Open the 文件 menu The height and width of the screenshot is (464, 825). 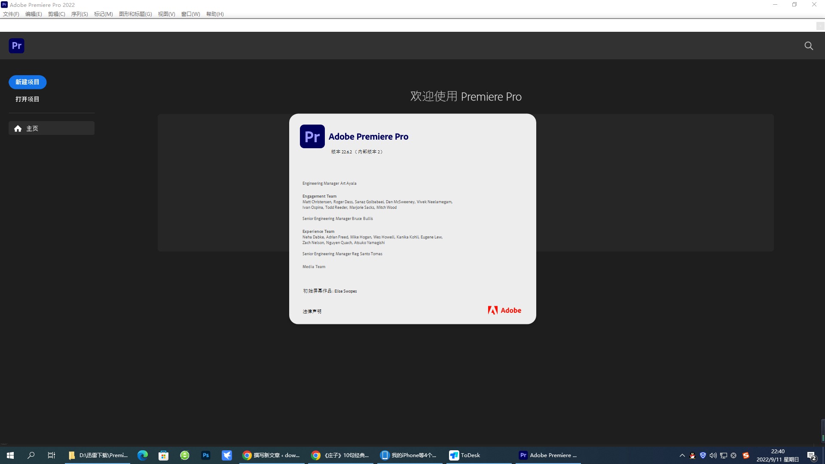(x=11, y=14)
